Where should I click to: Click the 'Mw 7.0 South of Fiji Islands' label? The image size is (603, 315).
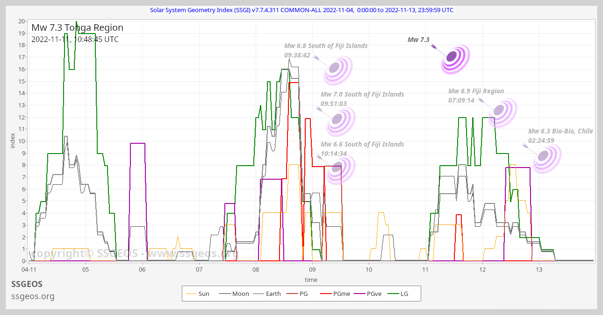[362, 94]
